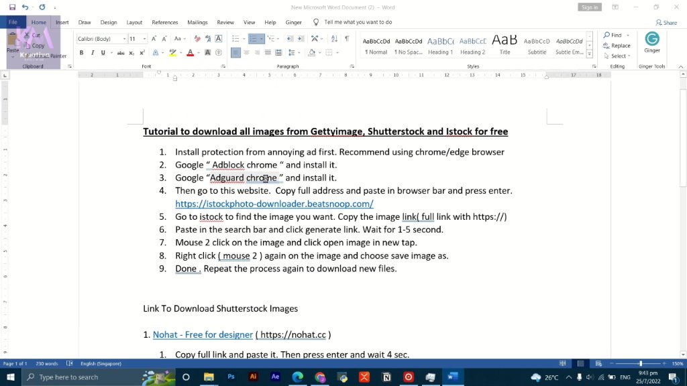Click the proofing errors status icon
This screenshot has width=687, height=386.
(69, 364)
